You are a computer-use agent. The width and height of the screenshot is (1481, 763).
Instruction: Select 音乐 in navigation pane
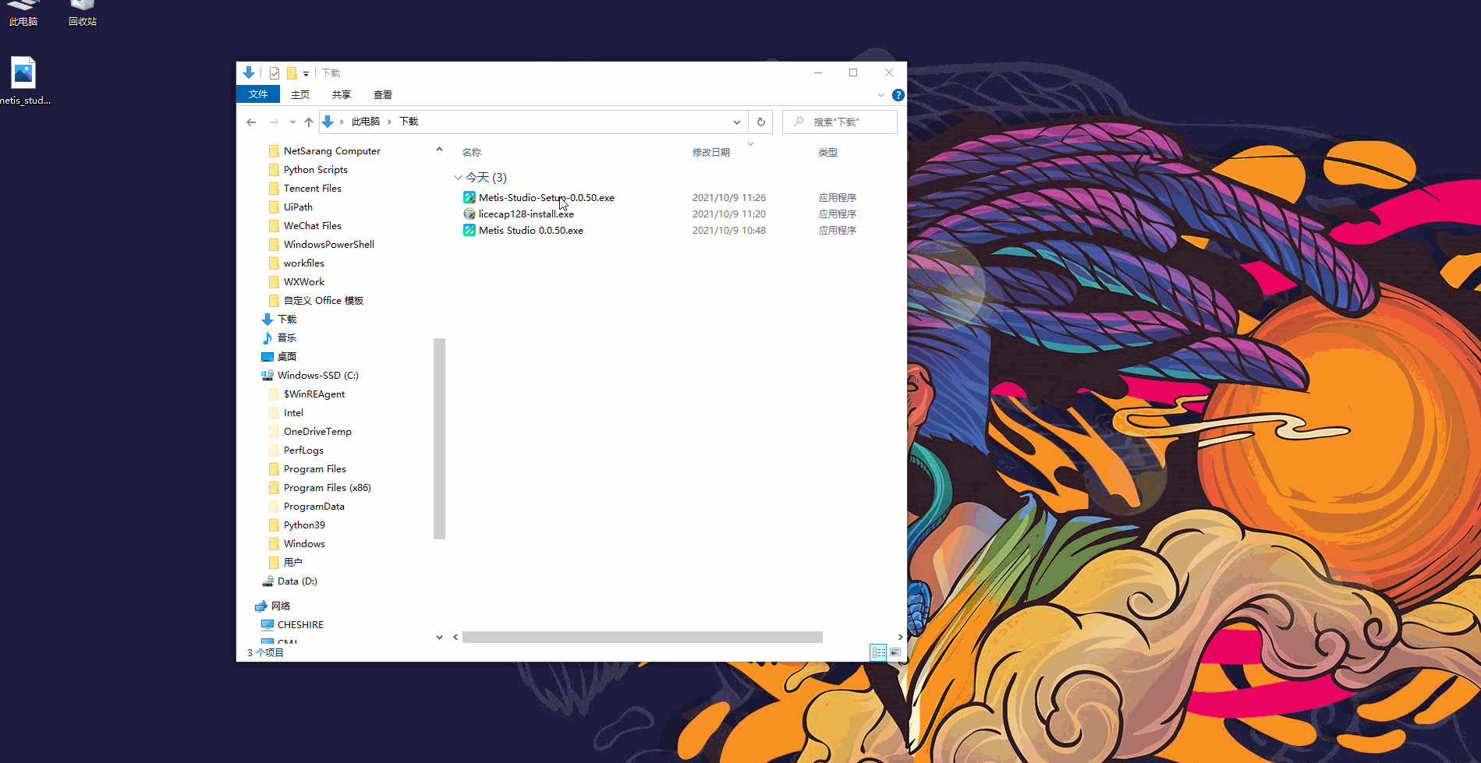[x=287, y=338]
